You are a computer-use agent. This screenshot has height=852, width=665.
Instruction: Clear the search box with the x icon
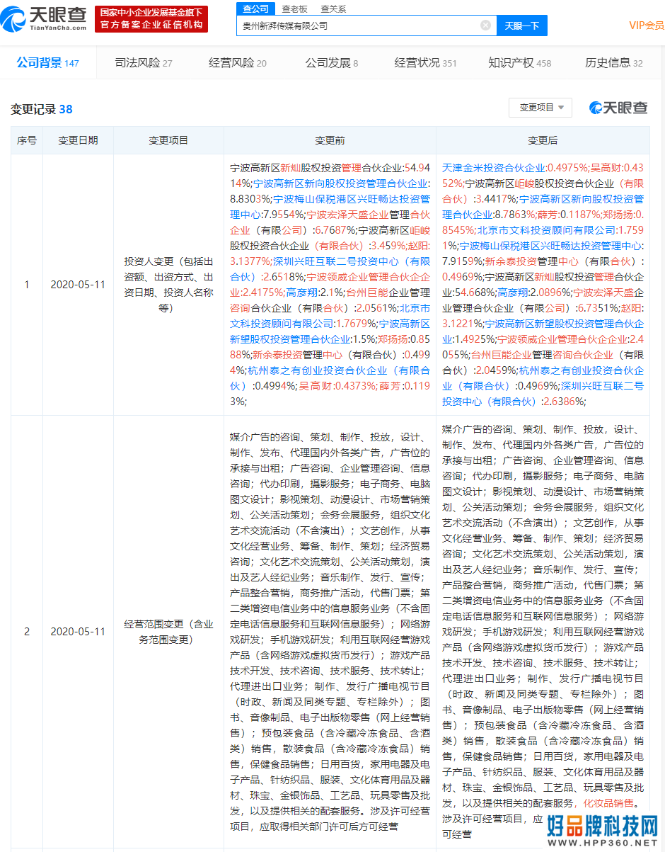[485, 25]
